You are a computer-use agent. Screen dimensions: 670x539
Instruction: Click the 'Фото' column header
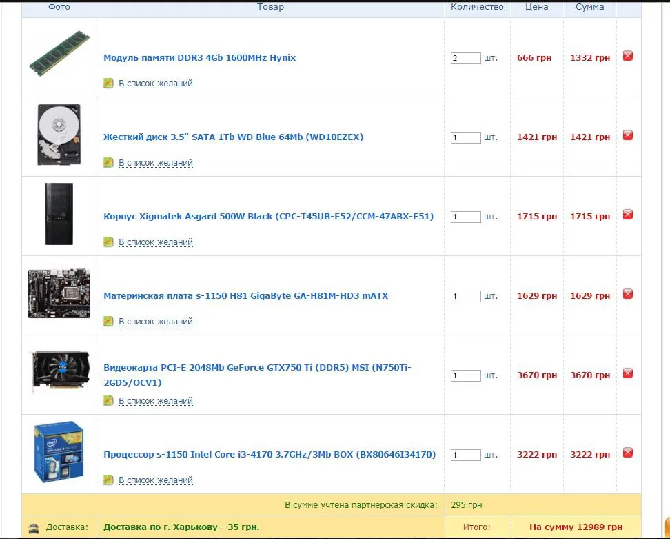click(59, 7)
